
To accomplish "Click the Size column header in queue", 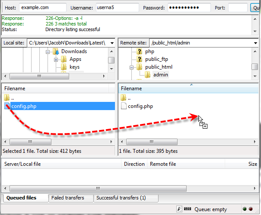I will click(x=242, y=164).
